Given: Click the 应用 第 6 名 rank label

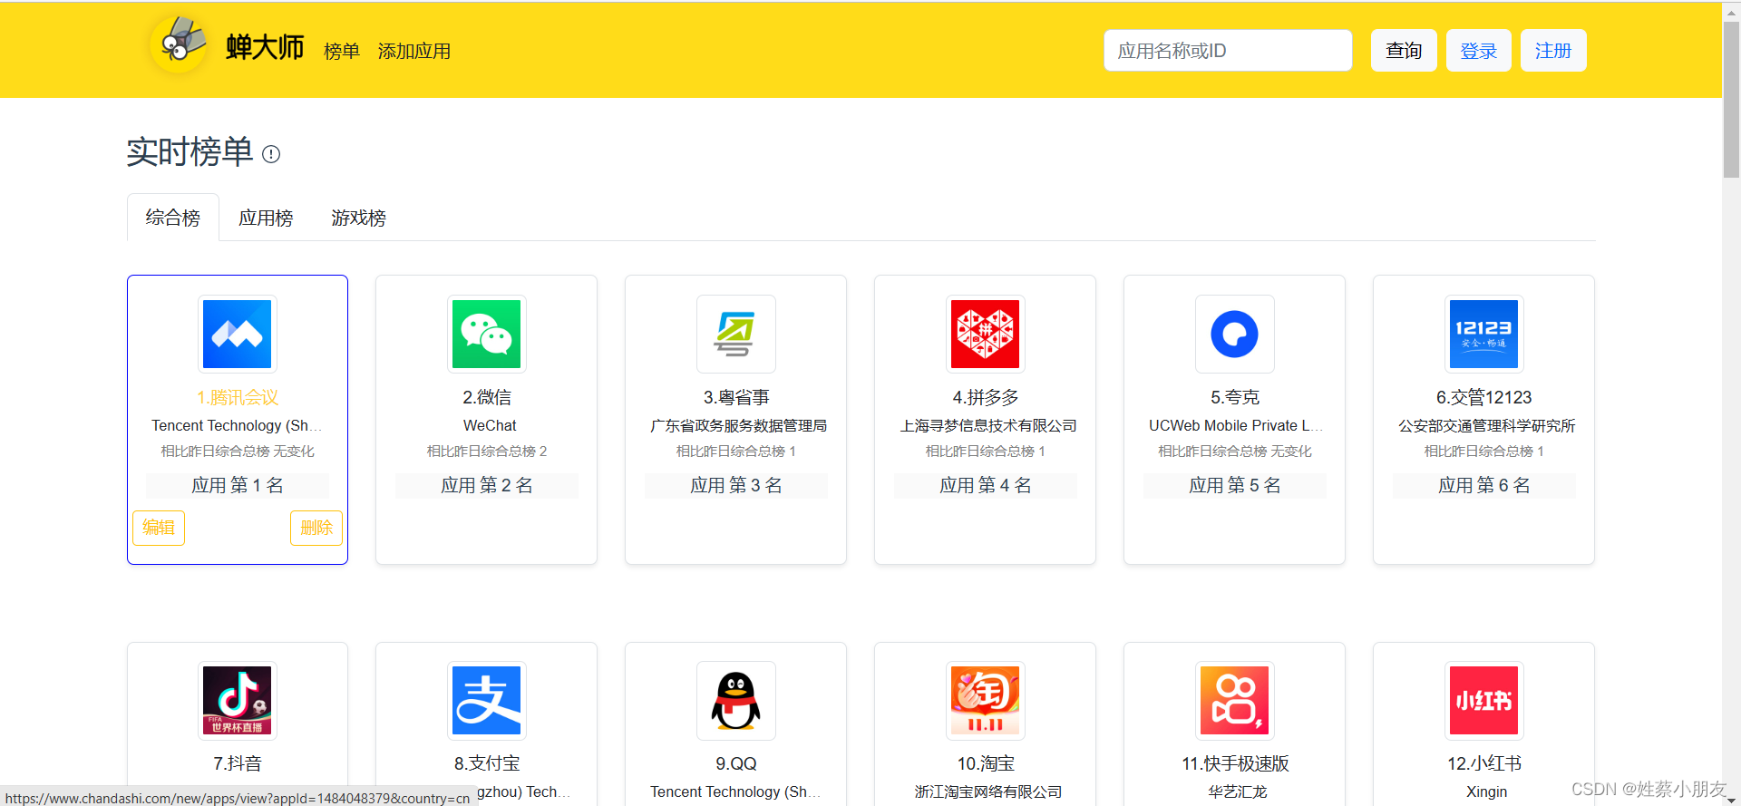Looking at the screenshot, I should [1484, 486].
